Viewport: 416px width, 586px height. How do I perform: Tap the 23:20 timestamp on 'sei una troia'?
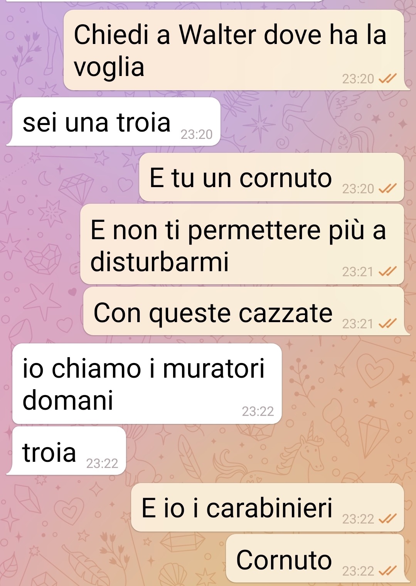197,134
